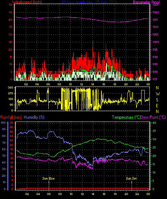Click the 'Temperature (°C)' legend label
This screenshot has width=167, height=199.
pyautogui.click(x=126, y=117)
